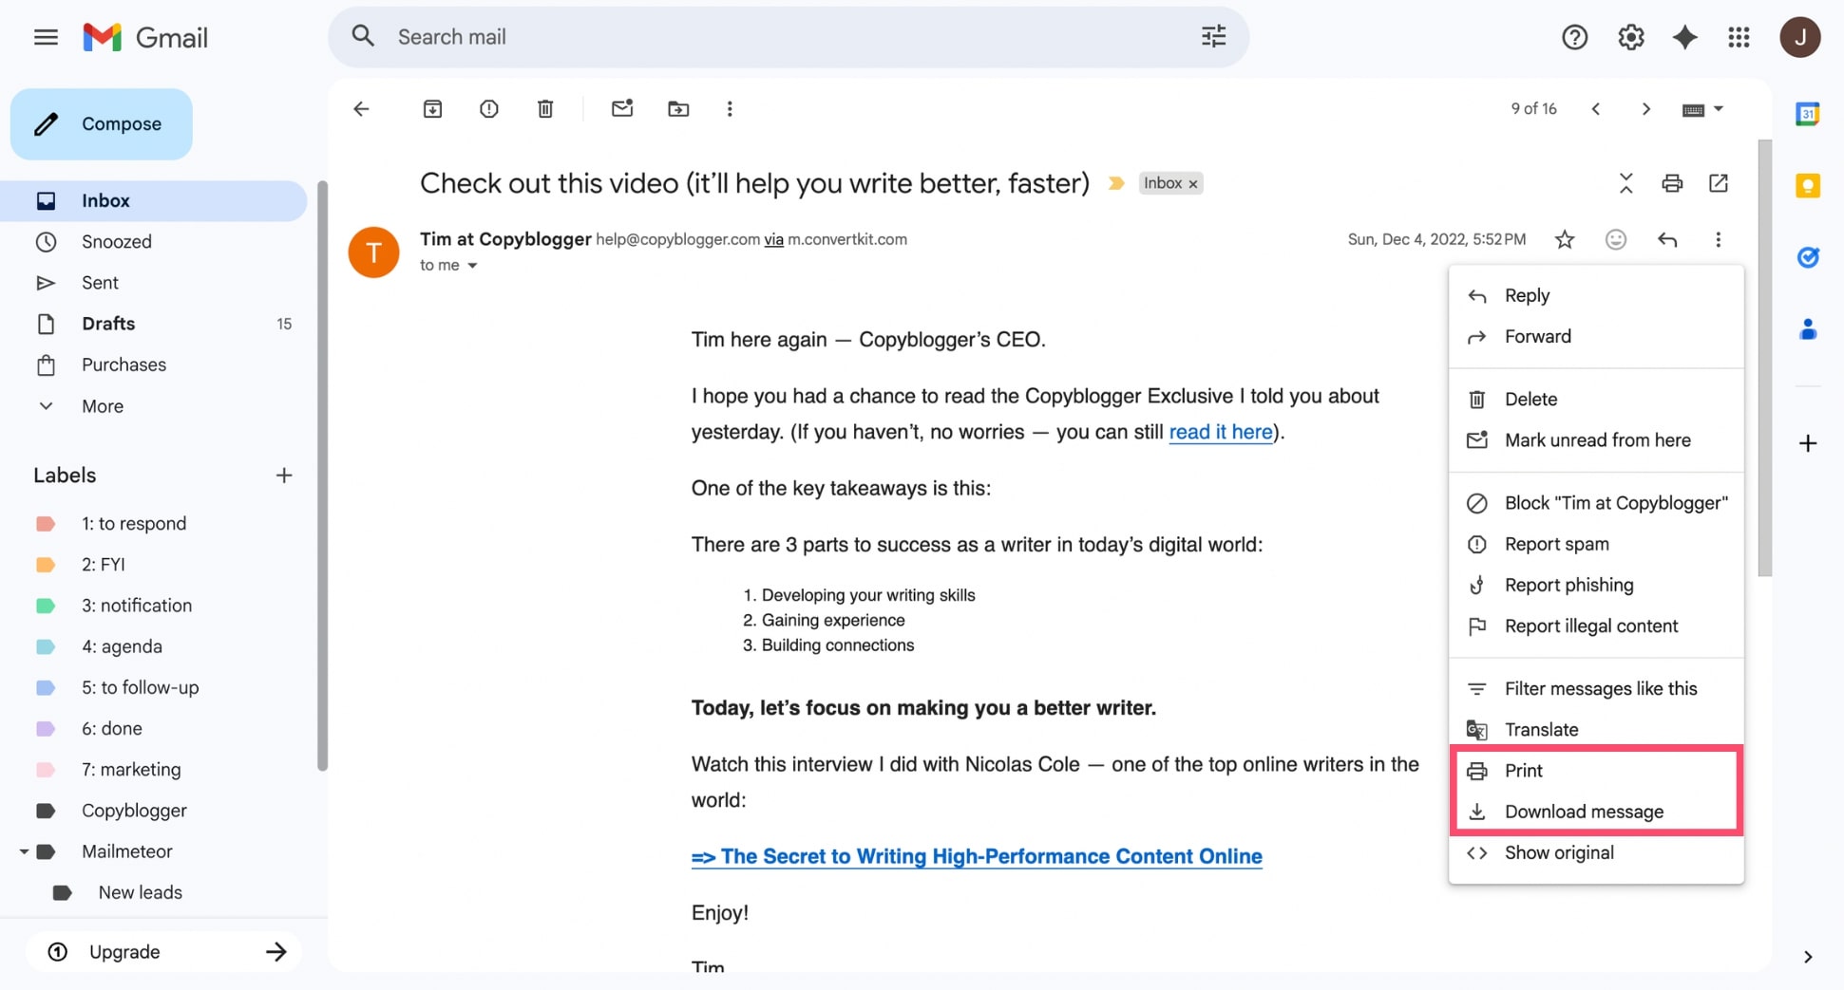Open the 'read it here' link

tap(1220, 432)
